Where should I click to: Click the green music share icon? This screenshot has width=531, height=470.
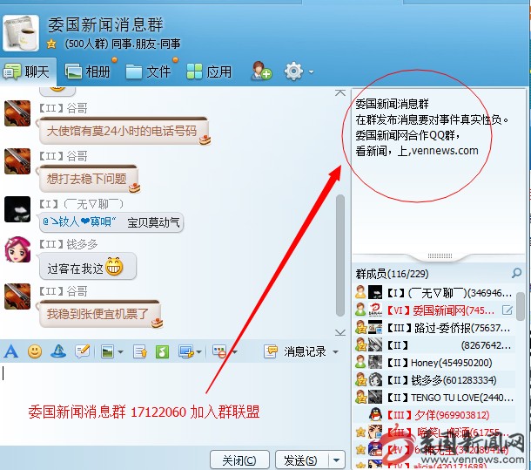tap(162, 352)
